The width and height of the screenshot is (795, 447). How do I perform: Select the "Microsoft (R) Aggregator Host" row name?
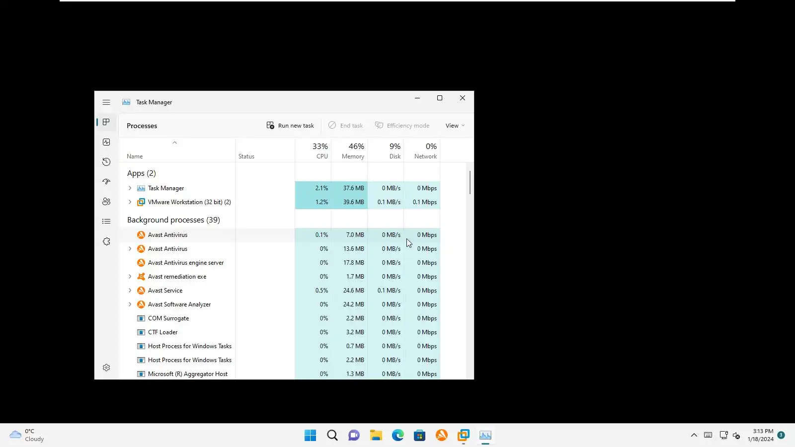188,374
